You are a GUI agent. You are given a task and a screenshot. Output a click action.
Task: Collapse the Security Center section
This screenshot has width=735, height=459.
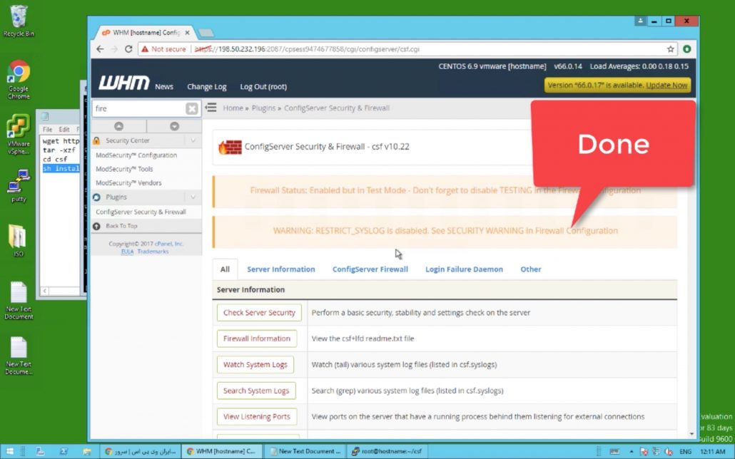[193, 140]
